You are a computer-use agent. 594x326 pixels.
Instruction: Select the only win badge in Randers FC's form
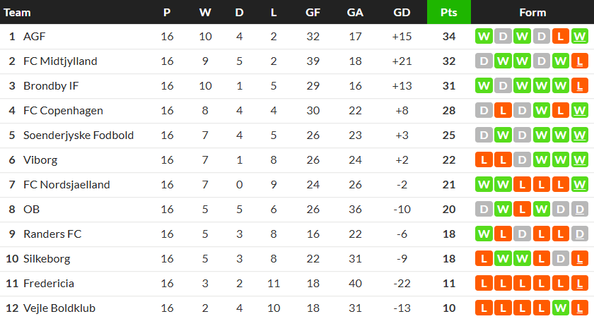click(x=484, y=234)
